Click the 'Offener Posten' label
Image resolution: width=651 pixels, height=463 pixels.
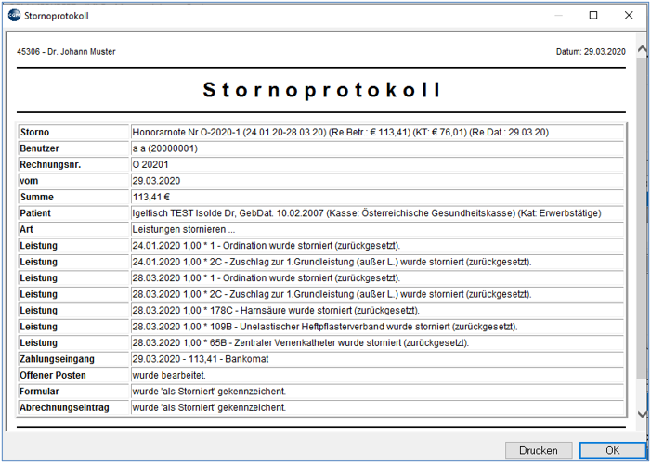[53, 375]
